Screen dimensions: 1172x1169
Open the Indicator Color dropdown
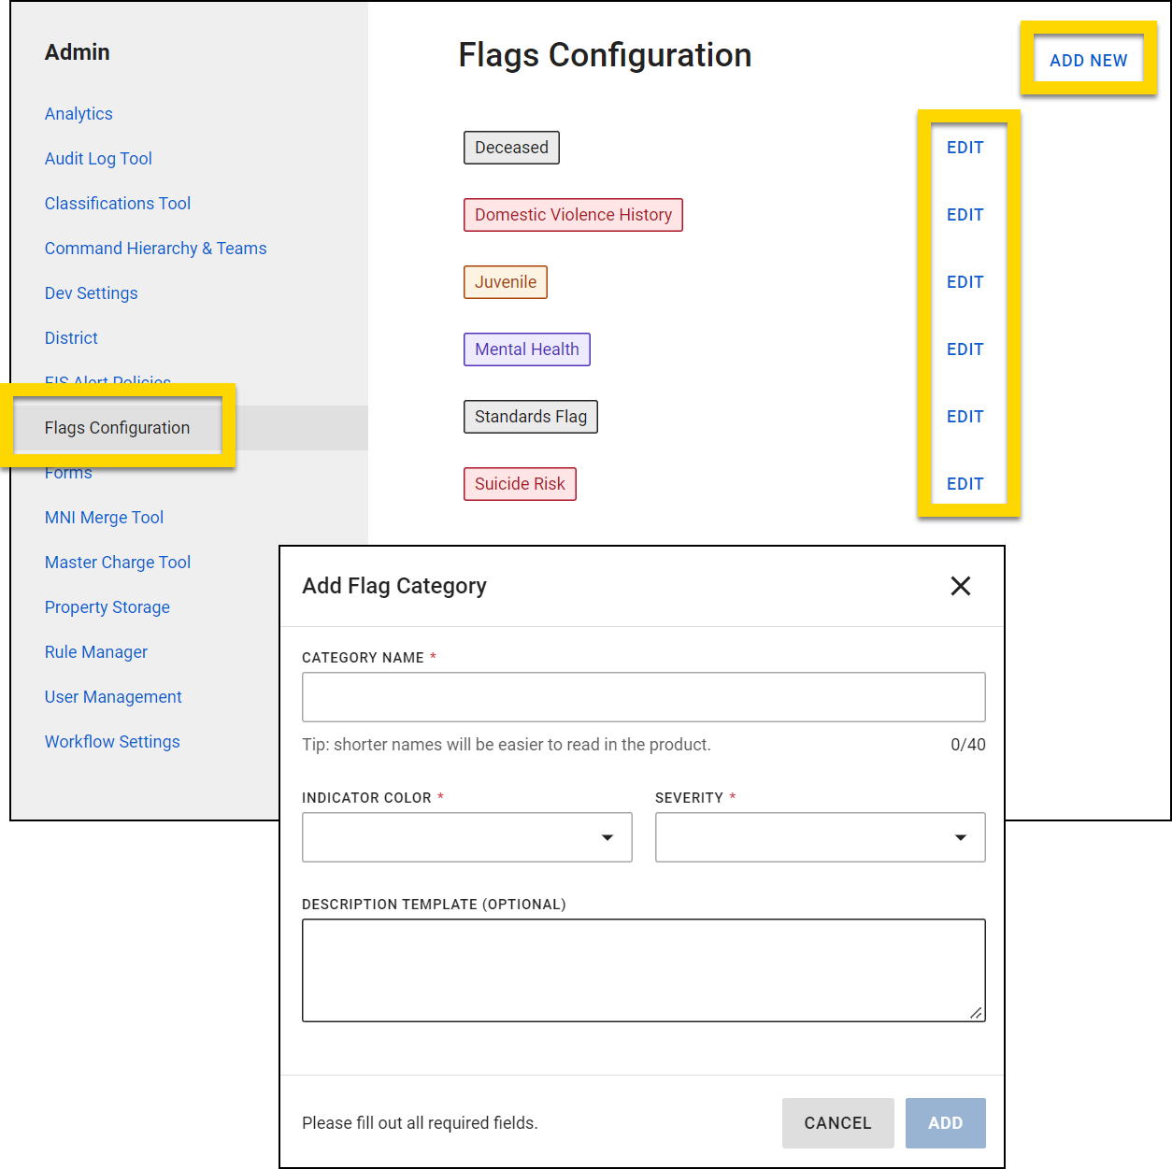[x=466, y=837]
